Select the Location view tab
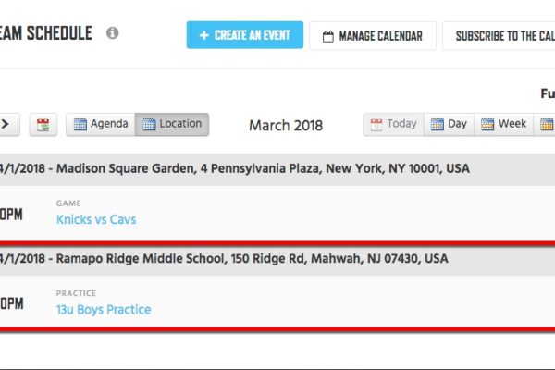Viewport: 555px width, 370px height. tap(172, 124)
